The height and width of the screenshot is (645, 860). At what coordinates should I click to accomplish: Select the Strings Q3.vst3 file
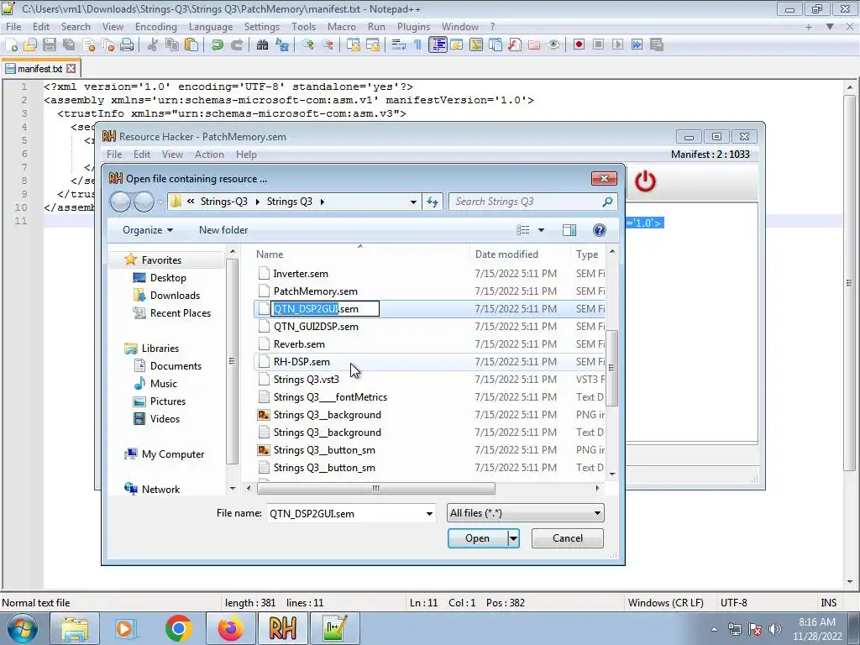point(306,380)
